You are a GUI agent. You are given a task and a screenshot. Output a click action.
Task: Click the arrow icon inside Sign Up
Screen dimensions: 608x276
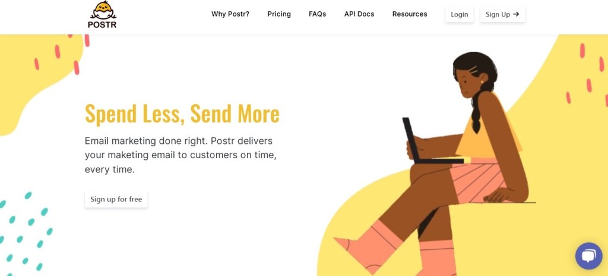click(516, 14)
